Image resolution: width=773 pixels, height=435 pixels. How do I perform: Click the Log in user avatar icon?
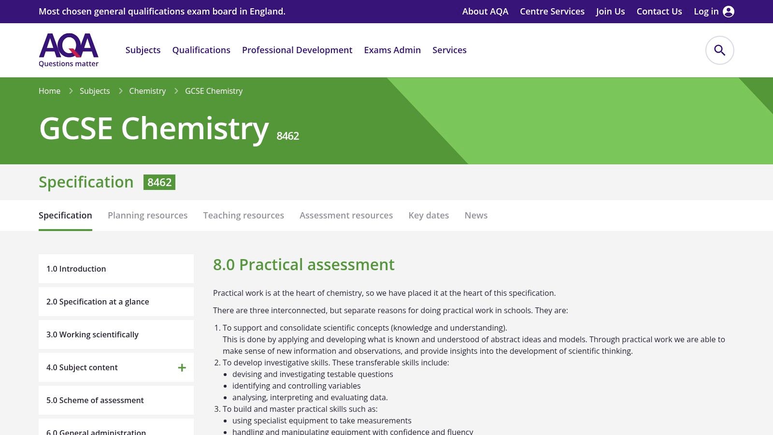729,12
